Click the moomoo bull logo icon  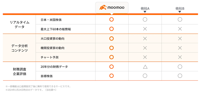point(103,7)
